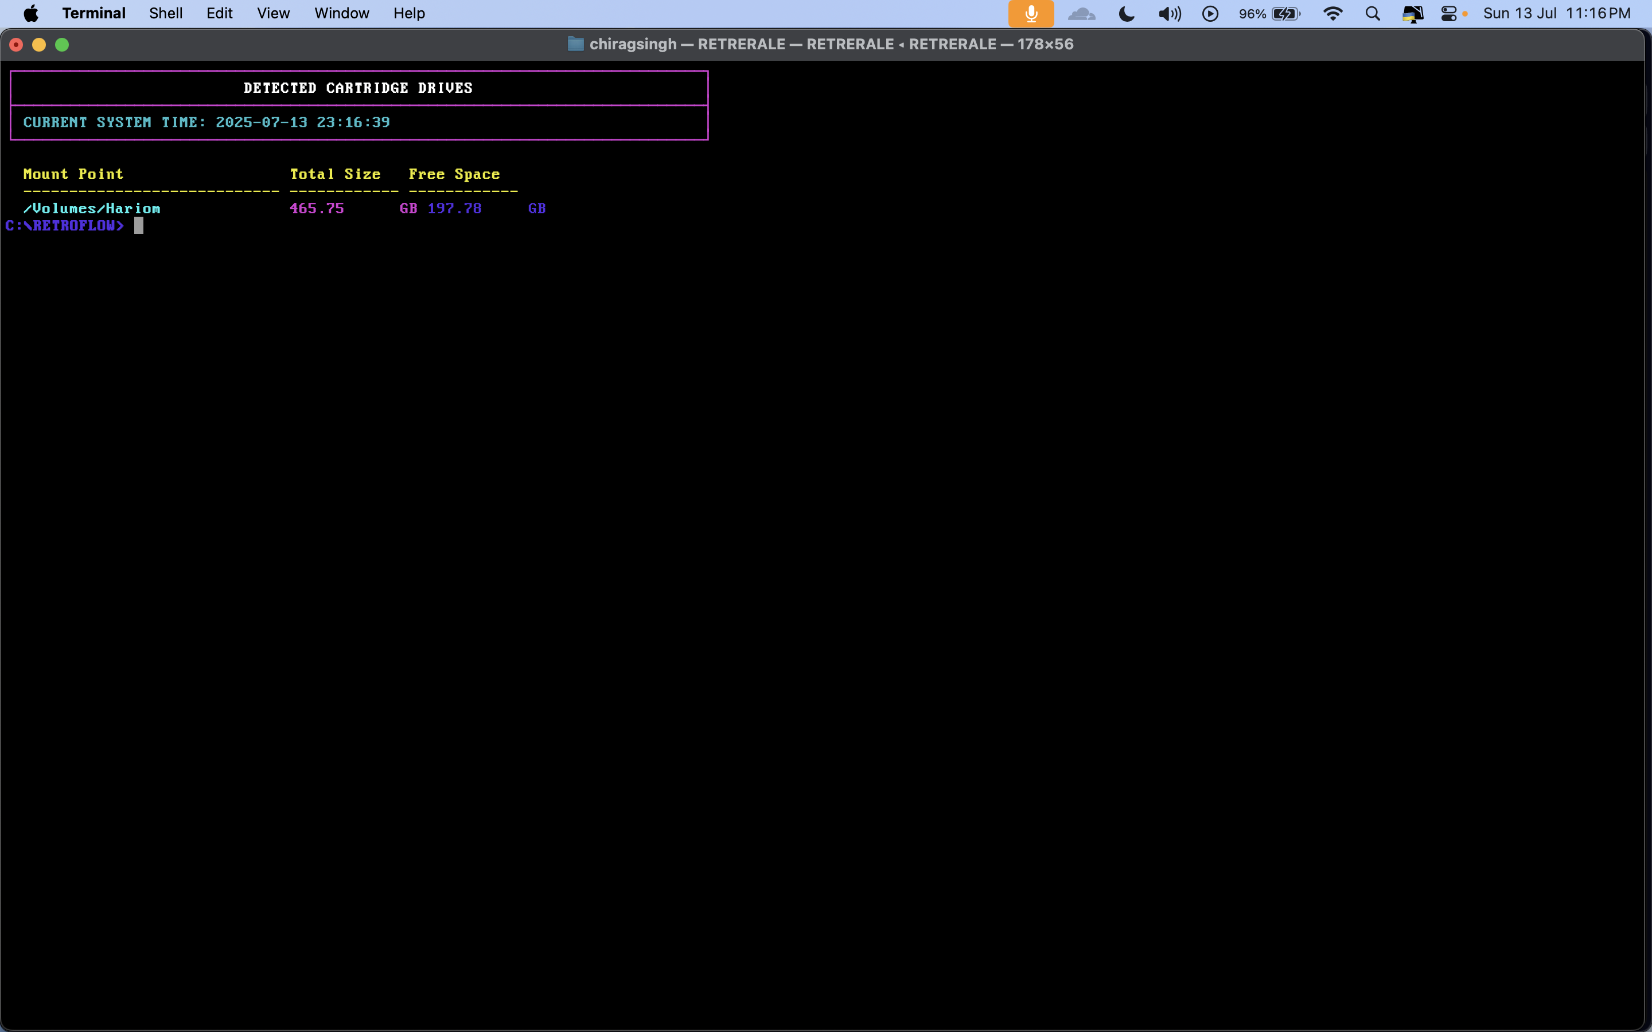
Task: Click the terminal cursor after C:\RETROFLOW> prompt
Action: [x=139, y=226]
